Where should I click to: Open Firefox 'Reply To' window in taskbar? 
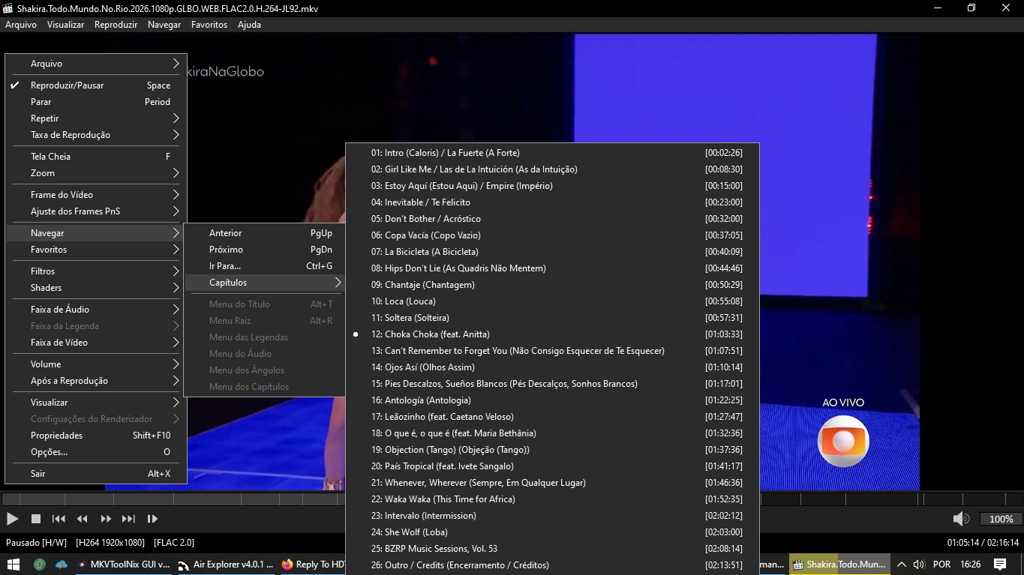pyautogui.click(x=313, y=565)
